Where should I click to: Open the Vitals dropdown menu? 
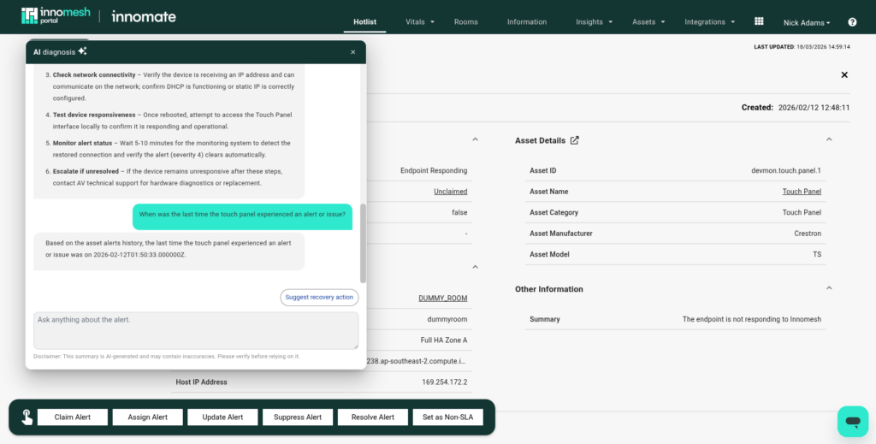click(419, 22)
